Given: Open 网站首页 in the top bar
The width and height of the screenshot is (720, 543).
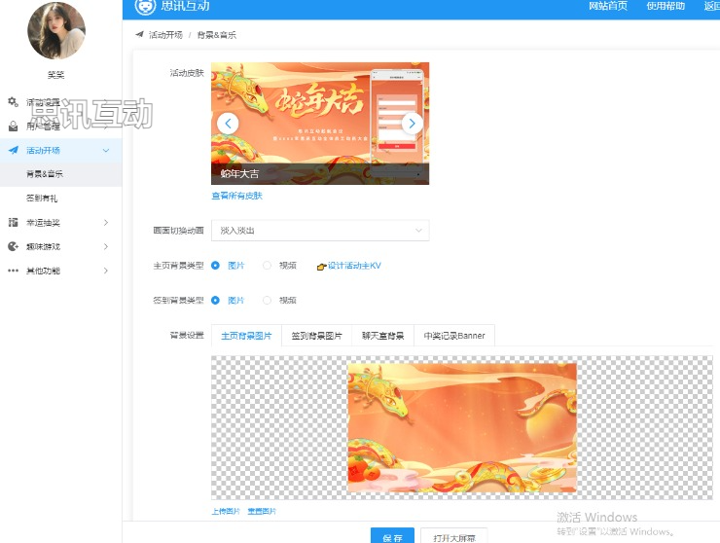Looking at the screenshot, I should [x=608, y=6].
